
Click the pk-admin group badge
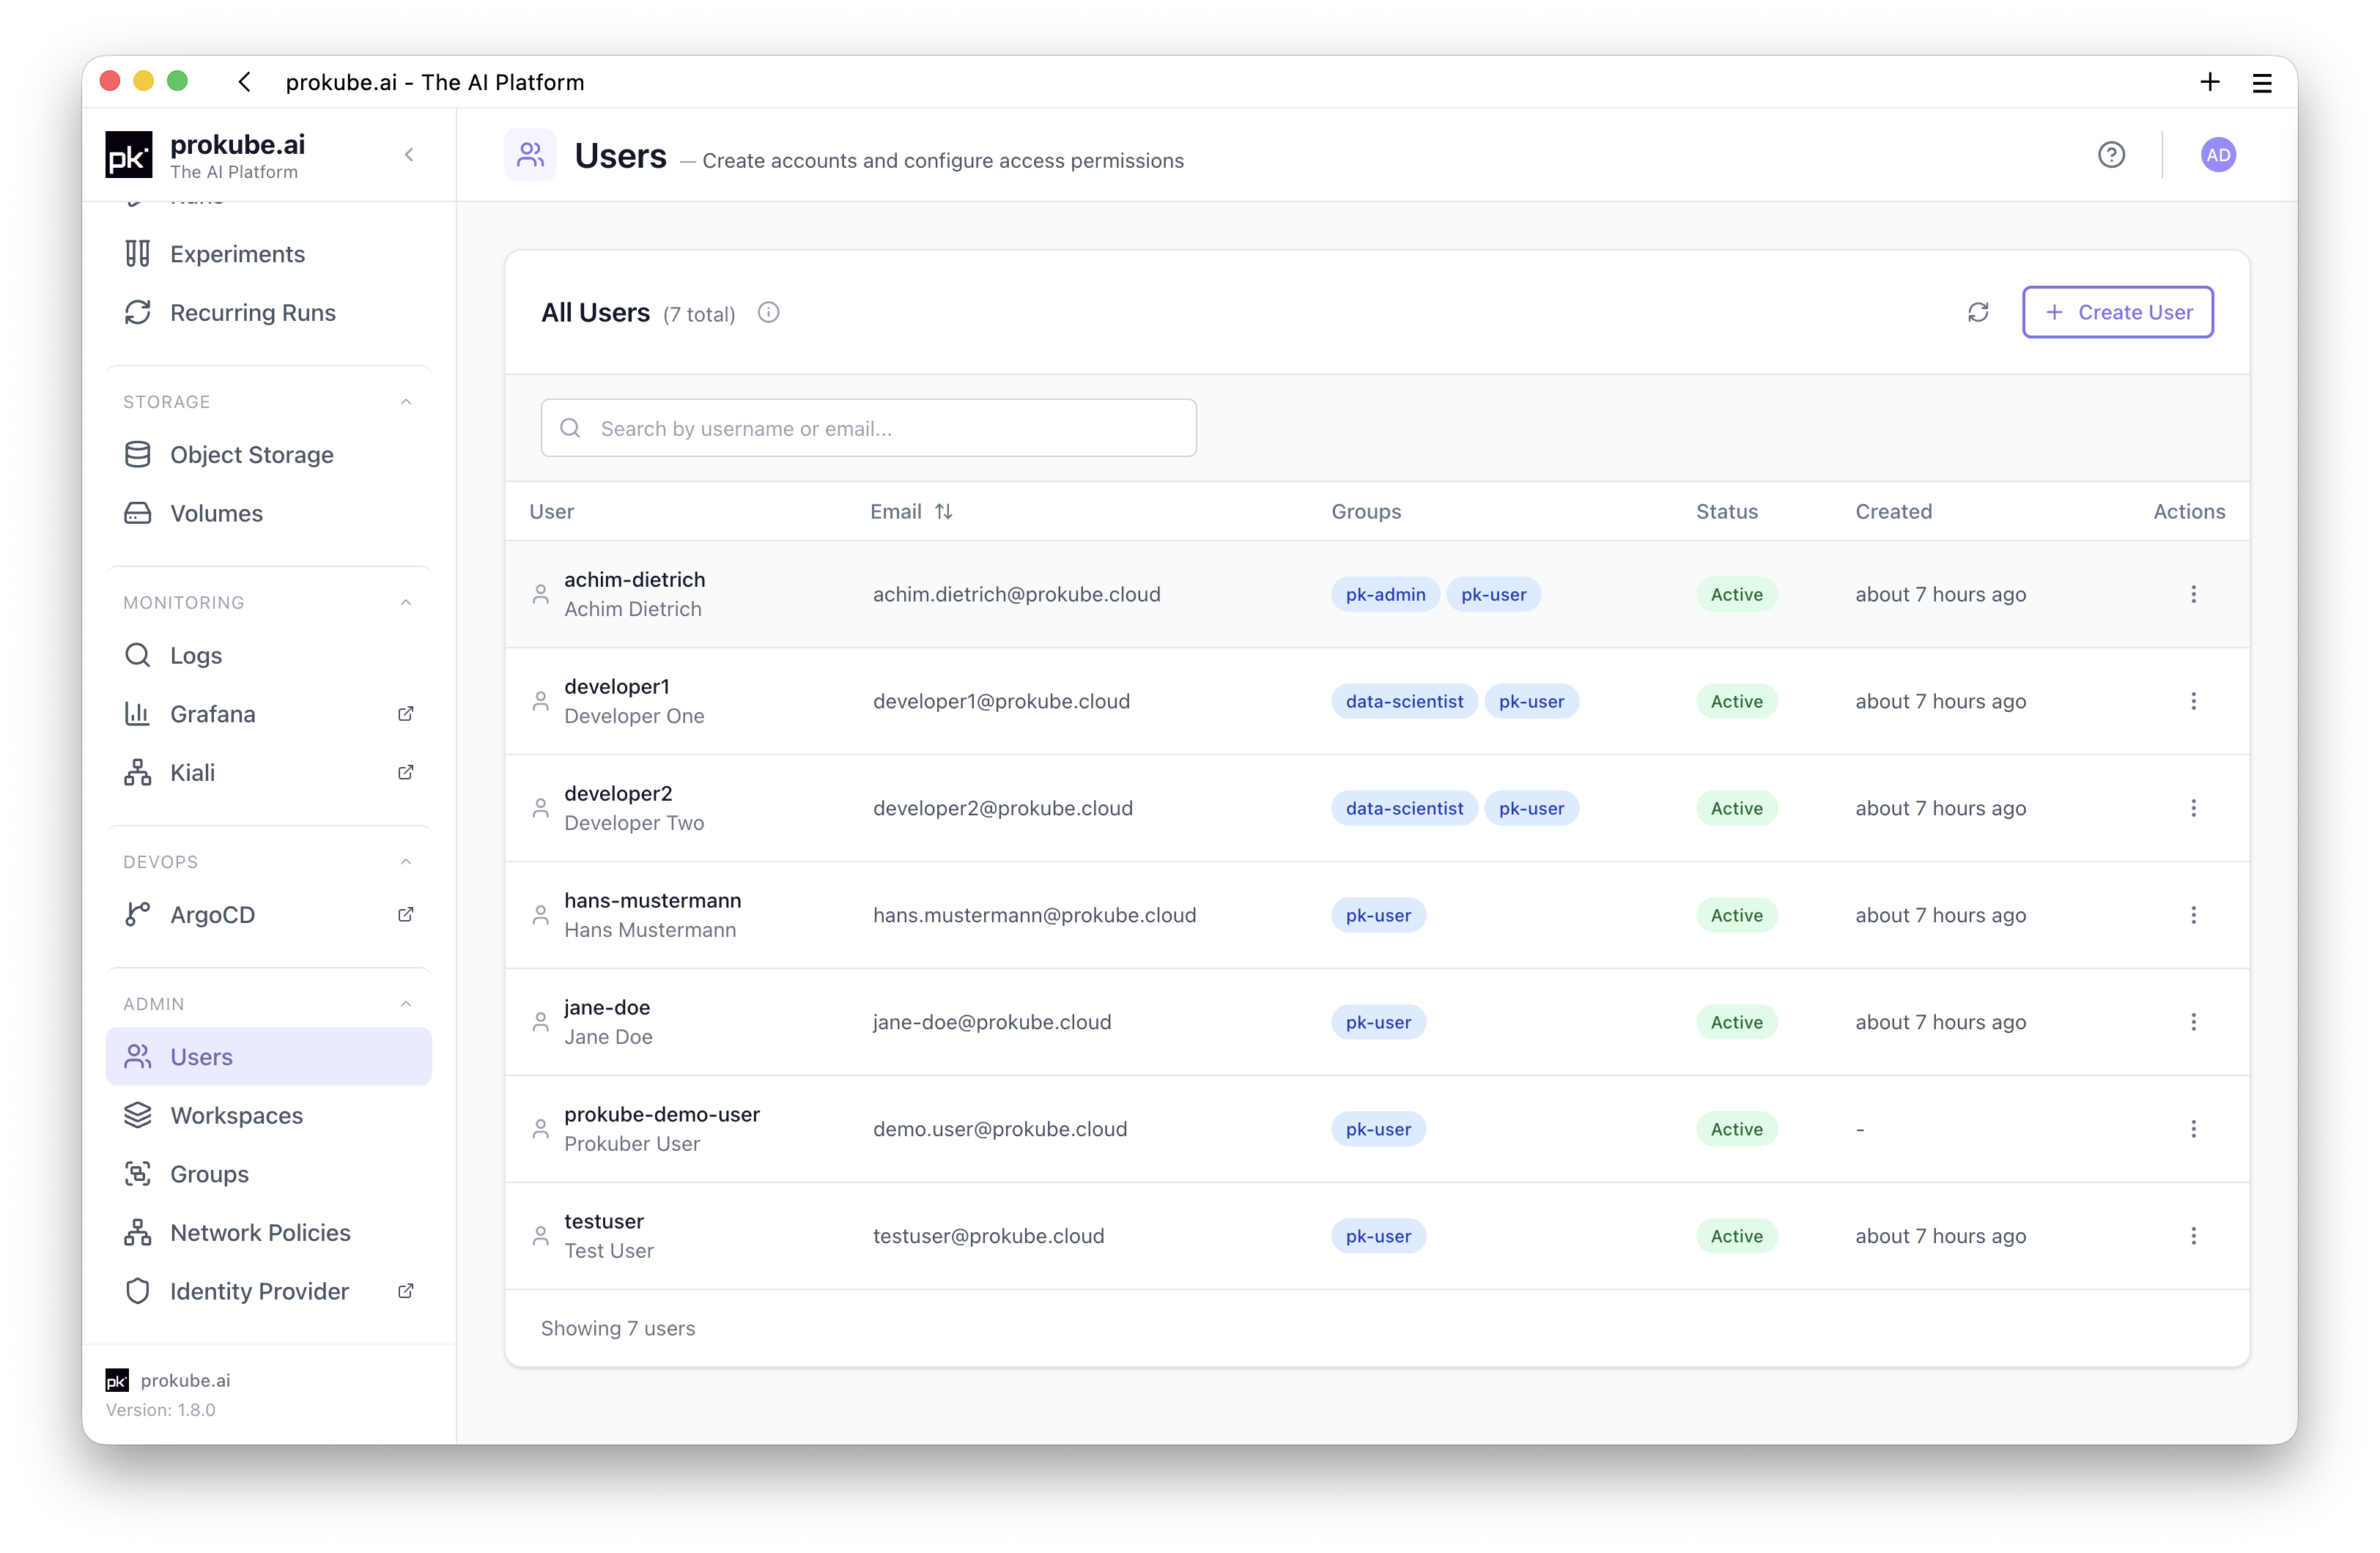point(1385,594)
